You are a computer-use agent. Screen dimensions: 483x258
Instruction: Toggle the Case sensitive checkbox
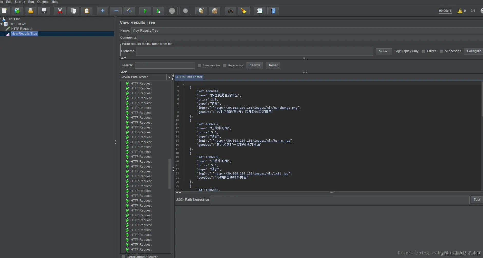(x=199, y=65)
